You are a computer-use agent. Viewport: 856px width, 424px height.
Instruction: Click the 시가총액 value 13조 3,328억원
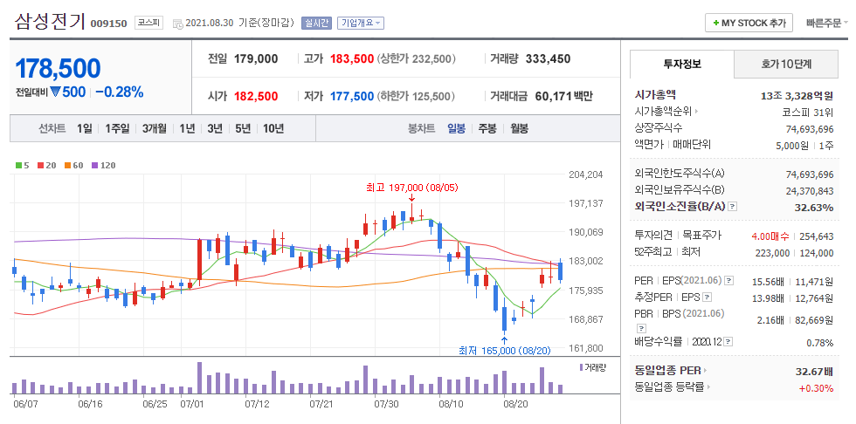[797, 97]
